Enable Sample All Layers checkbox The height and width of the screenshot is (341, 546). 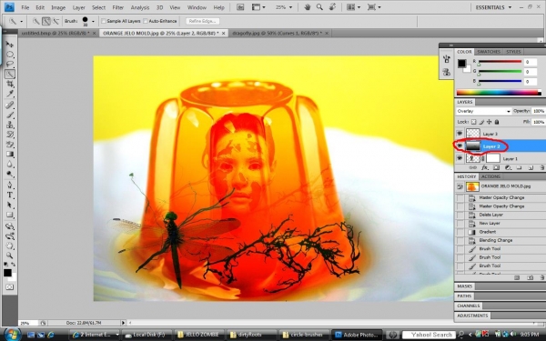pos(104,21)
